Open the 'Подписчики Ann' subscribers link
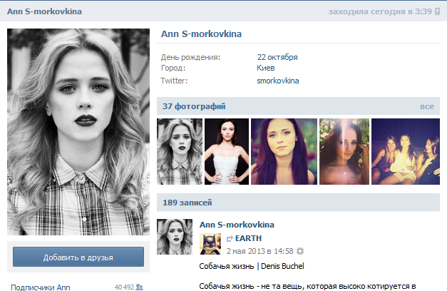447x291 pixels. coord(41,287)
